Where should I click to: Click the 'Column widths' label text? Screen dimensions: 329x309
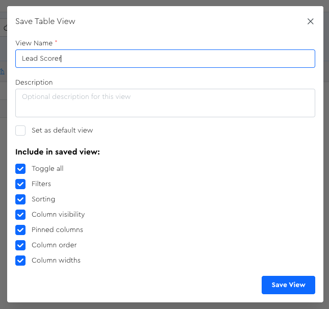[x=56, y=261]
